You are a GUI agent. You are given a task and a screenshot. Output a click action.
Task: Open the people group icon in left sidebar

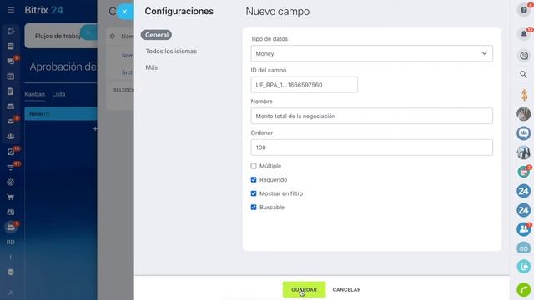tap(11, 137)
